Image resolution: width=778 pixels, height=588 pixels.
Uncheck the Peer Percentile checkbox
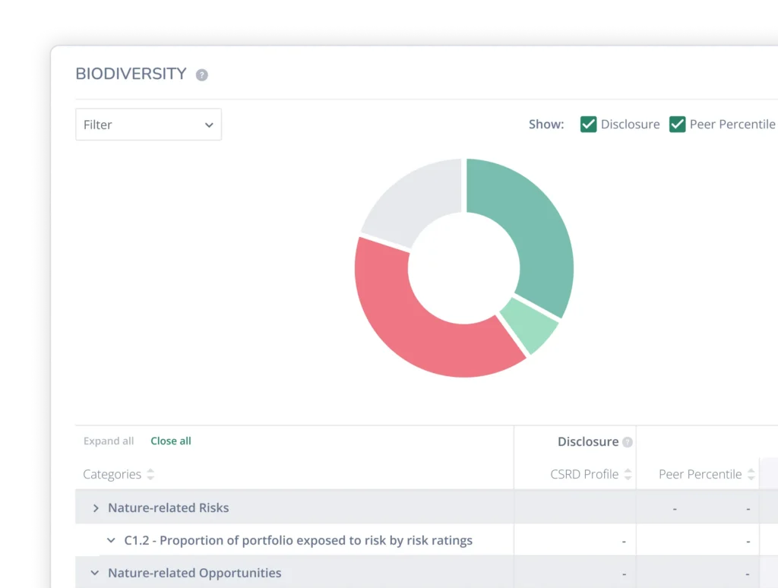[x=677, y=124]
